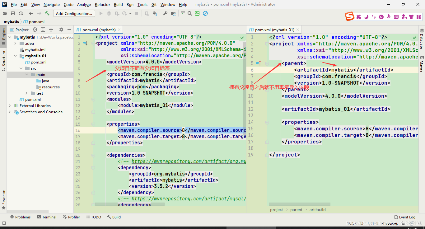
Task: Expand Scratches and Consoles node
Action: pos(10,112)
